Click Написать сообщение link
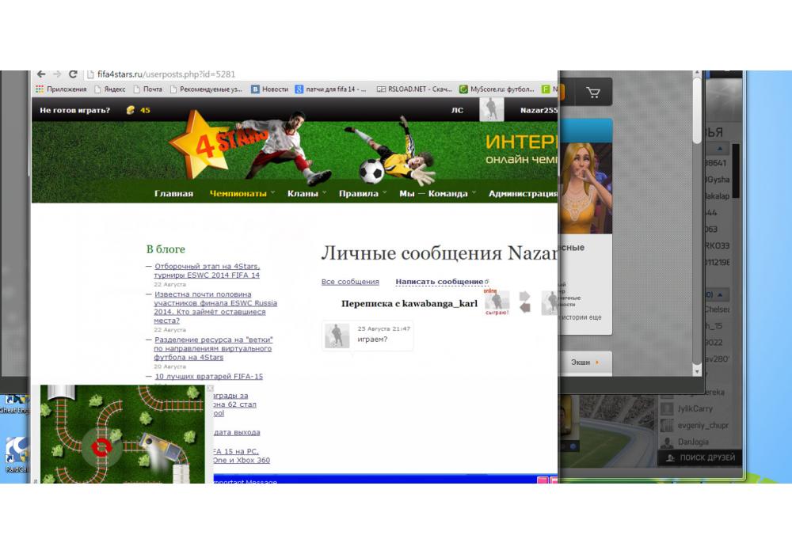The height and width of the screenshot is (554, 792). 440,282
